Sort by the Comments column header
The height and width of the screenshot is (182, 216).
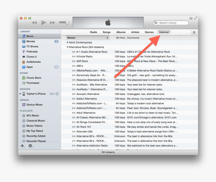(x=153, y=38)
